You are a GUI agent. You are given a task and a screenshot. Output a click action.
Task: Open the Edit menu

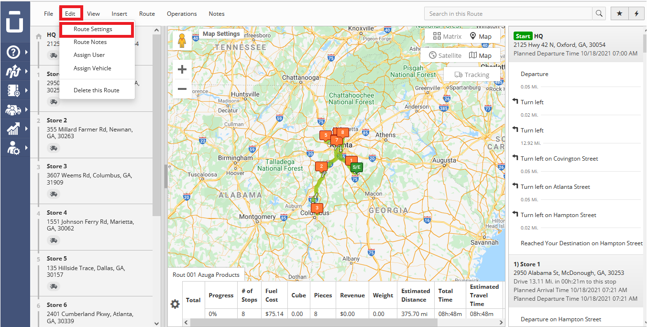click(x=70, y=14)
